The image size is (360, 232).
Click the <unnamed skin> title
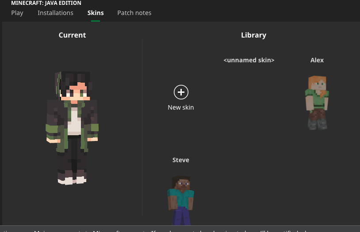tap(249, 60)
